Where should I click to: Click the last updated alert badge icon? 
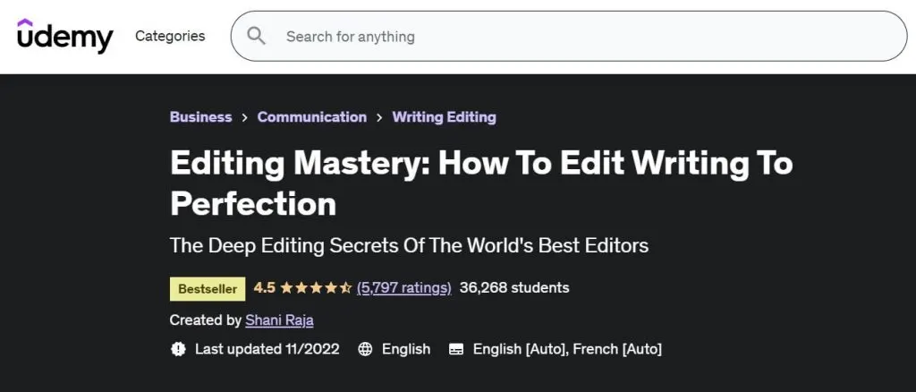(178, 349)
